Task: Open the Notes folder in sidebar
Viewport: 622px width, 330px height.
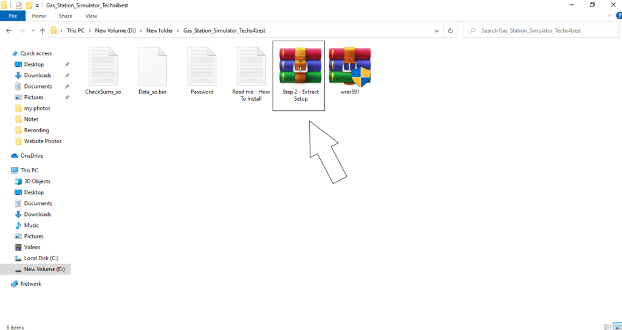Action: (32, 120)
